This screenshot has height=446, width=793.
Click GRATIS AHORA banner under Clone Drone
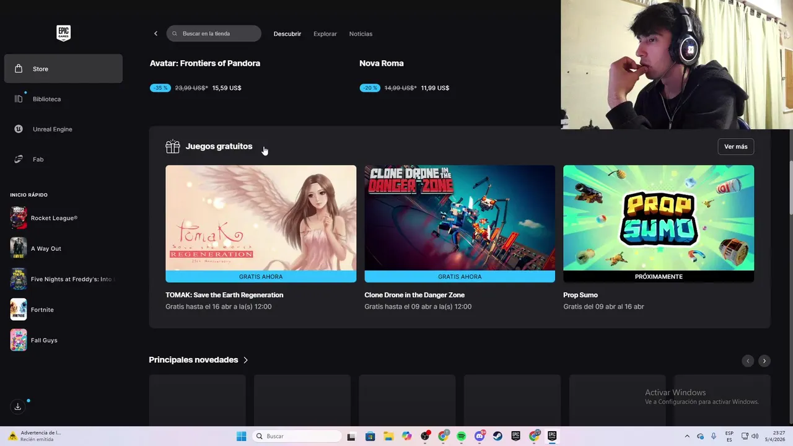(460, 277)
